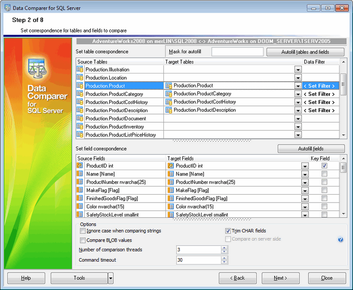
Task: Click the source icon of Production.ProductDescription
Action: (80, 110)
